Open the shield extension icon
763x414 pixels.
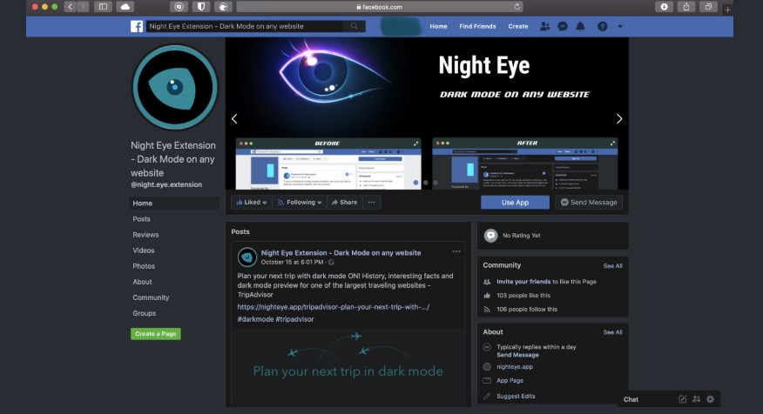coord(201,7)
